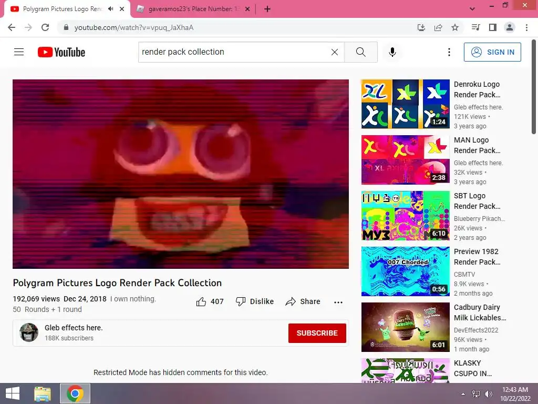Open the media control icon in Chrome toolbar
The width and height of the screenshot is (538, 404).
tap(475, 27)
